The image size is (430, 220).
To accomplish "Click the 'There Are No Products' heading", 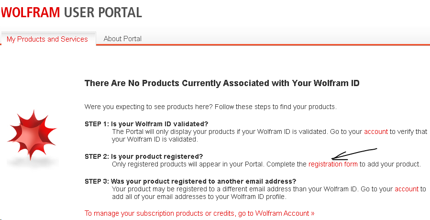I will coord(222,83).
